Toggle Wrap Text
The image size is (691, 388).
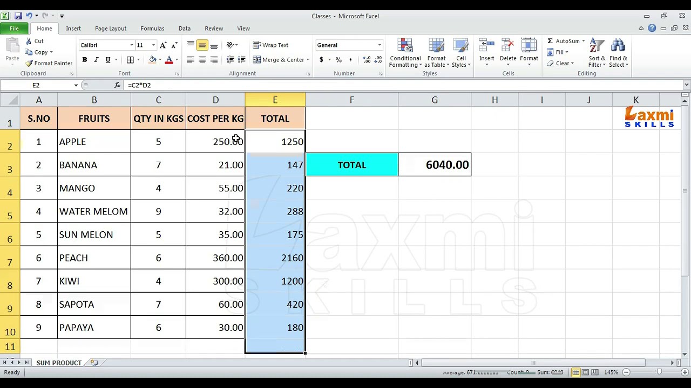point(271,45)
